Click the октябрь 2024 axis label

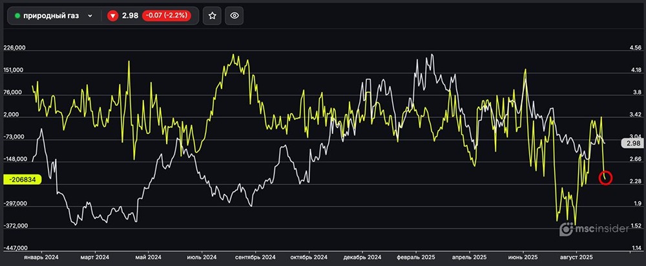(x=309, y=258)
